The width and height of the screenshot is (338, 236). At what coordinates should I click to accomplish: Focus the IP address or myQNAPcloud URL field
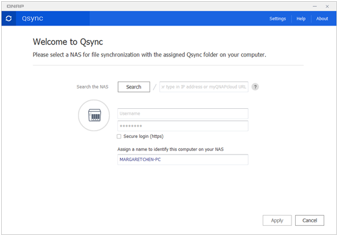click(204, 87)
